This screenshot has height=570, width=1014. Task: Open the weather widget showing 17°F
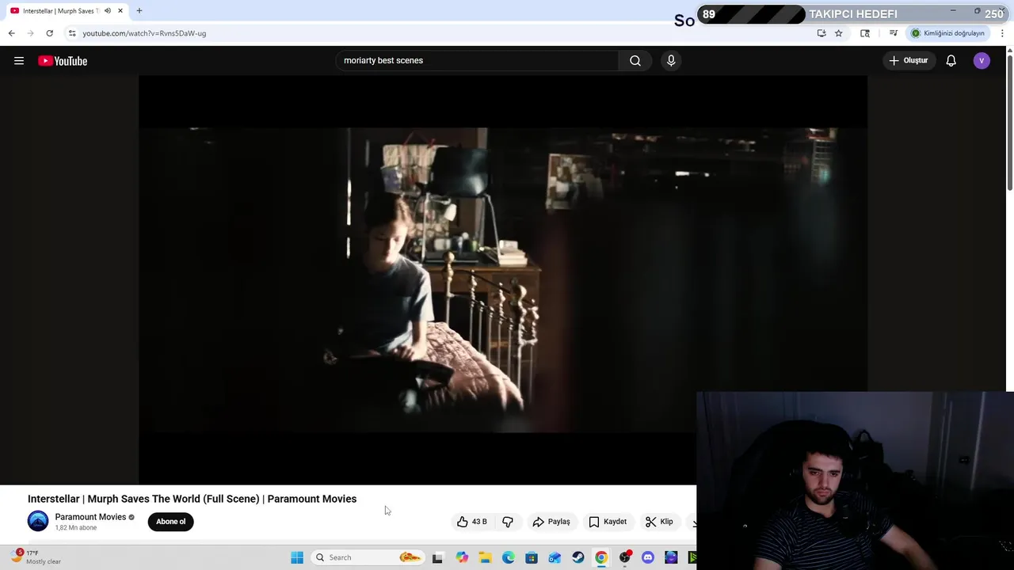[37, 557]
